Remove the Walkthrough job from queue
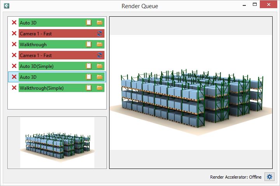Image resolution: width=280 pixels, height=186 pixels. click(14, 44)
